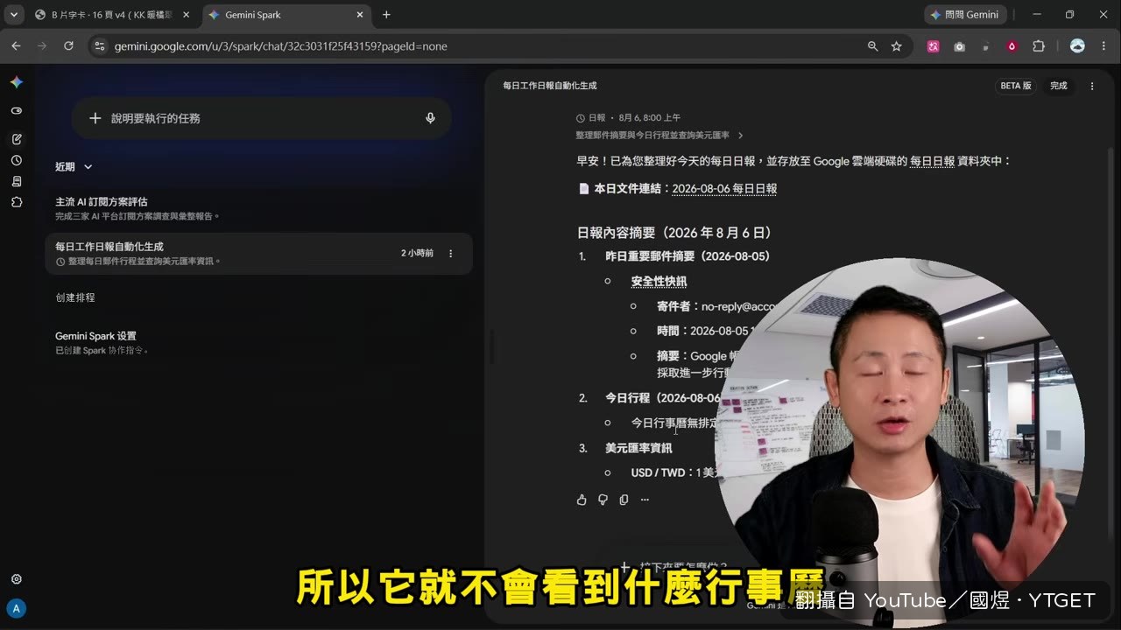The width and height of the screenshot is (1121, 630).
Task: Click the '2 小時前' timestamp
Action: click(417, 254)
